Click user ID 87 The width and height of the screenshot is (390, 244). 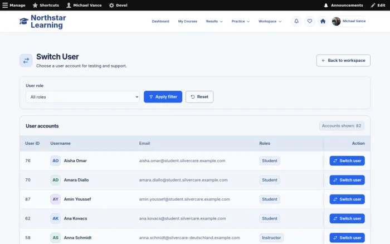28,199
